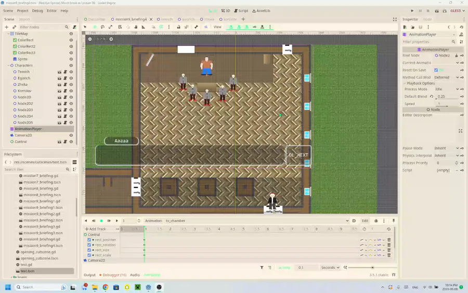This screenshot has height=293, width=468.
Task: Activate the Scale Mode tool
Action: [110, 27]
